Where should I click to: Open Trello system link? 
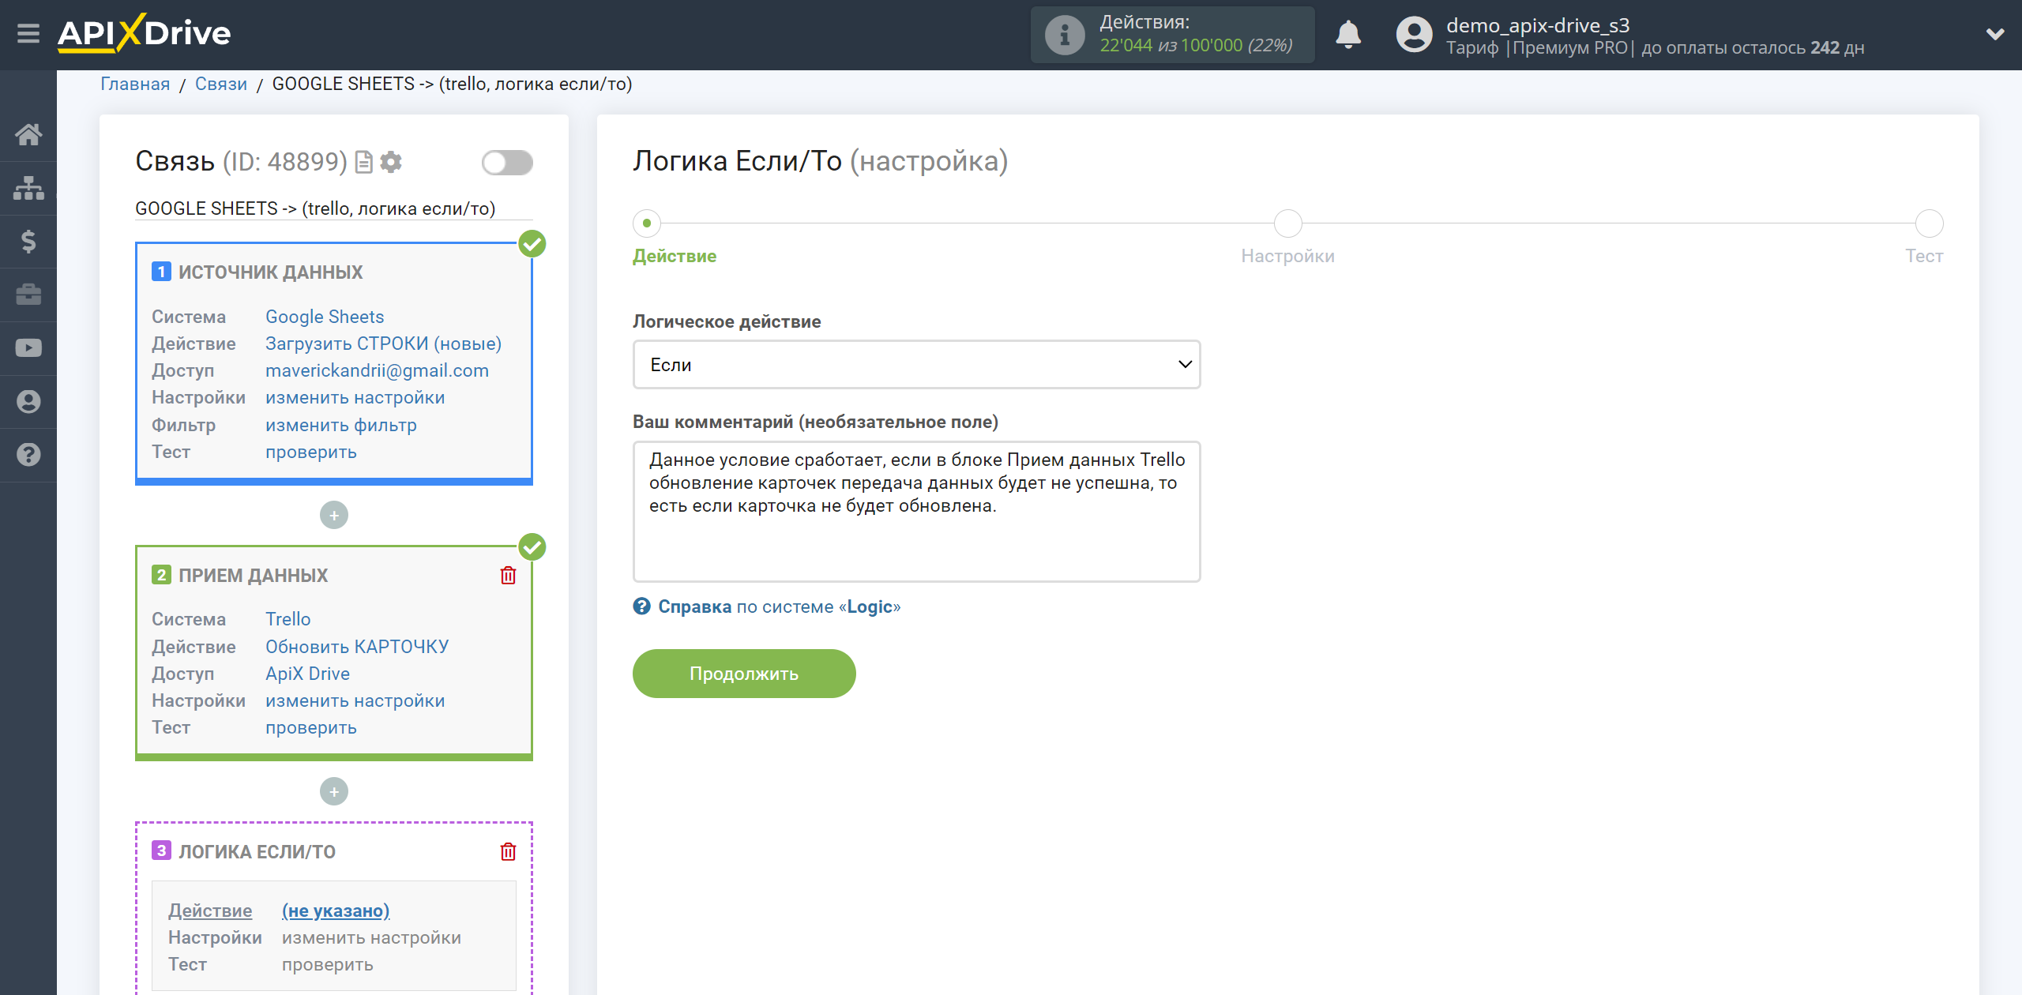pos(288,619)
